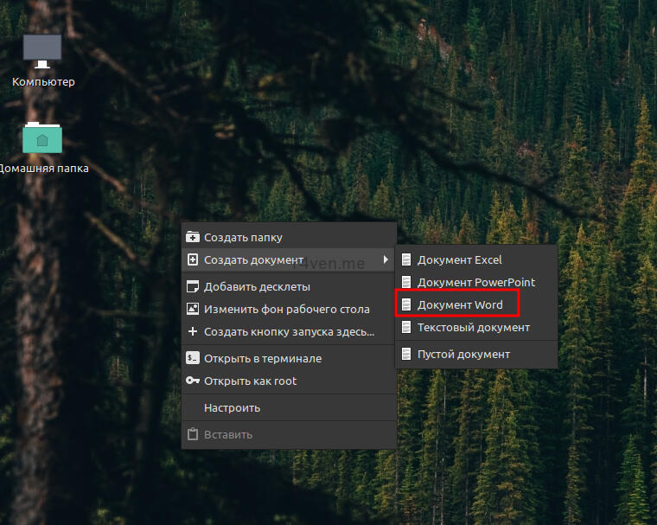Open the Домашняя папка folder icon
Viewport: 657px width, 525px height.
(42, 138)
